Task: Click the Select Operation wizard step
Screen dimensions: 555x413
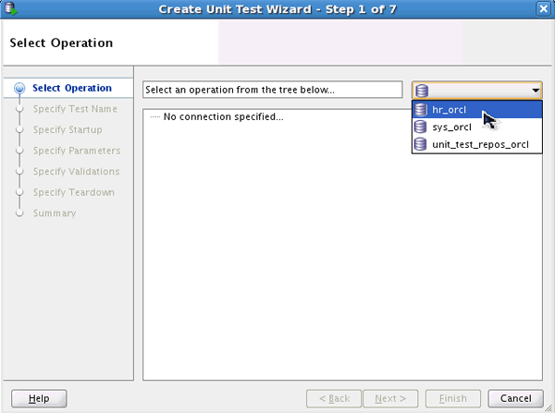Action: pos(71,89)
